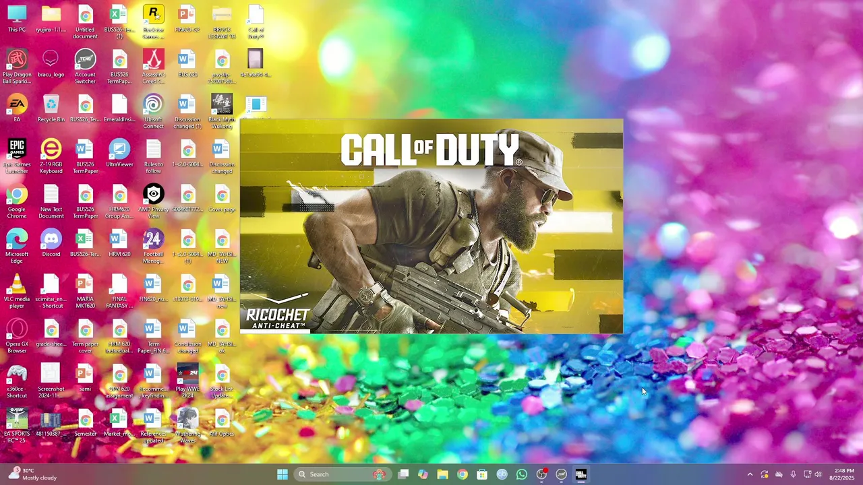Click the Call of Duty splash screen

(x=431, y=226)
